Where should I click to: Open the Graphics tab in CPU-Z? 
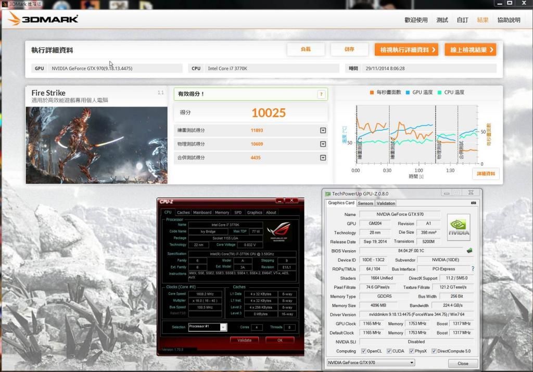click(255, 212)
